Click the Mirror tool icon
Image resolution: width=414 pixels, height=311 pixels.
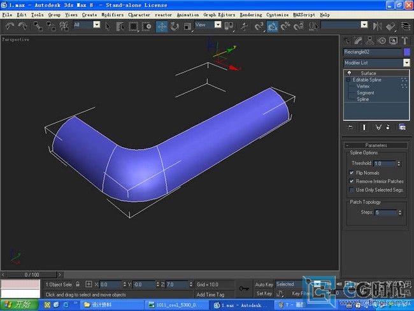[x=377, y=26]
